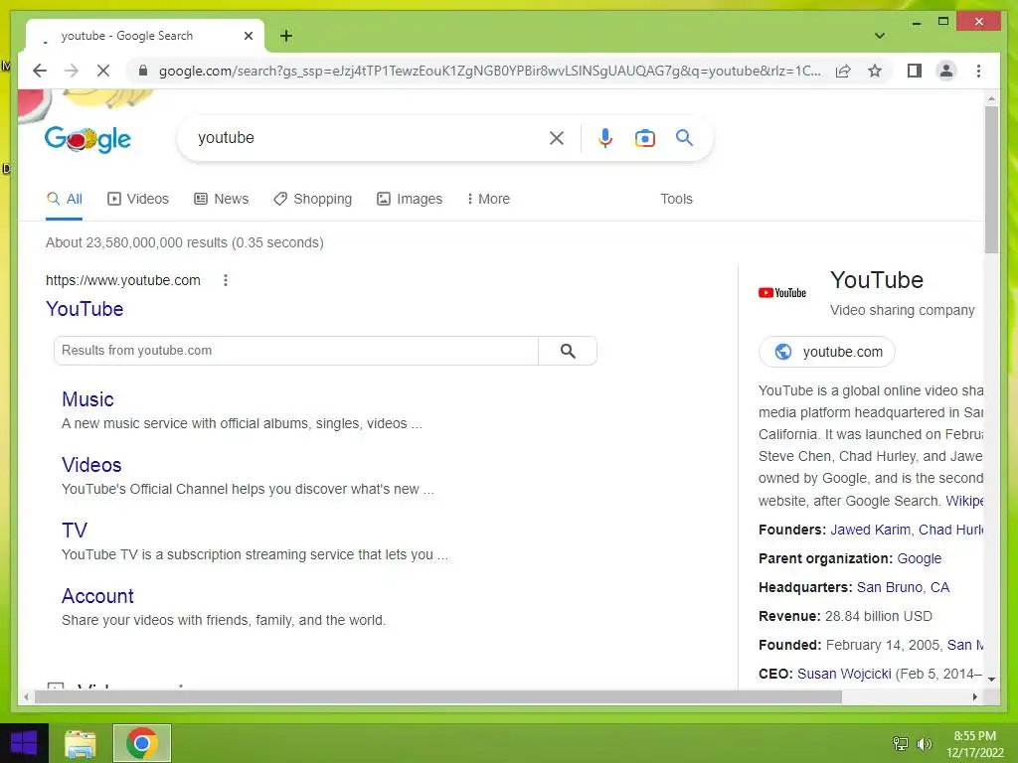The height and width of the screenshot is (763, 1018).
Task: Click the https://www.youtube.com URL text
Action: (122, 280)
